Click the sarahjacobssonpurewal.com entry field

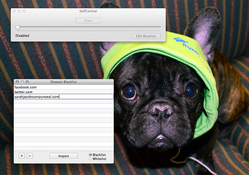pos(64,97)
